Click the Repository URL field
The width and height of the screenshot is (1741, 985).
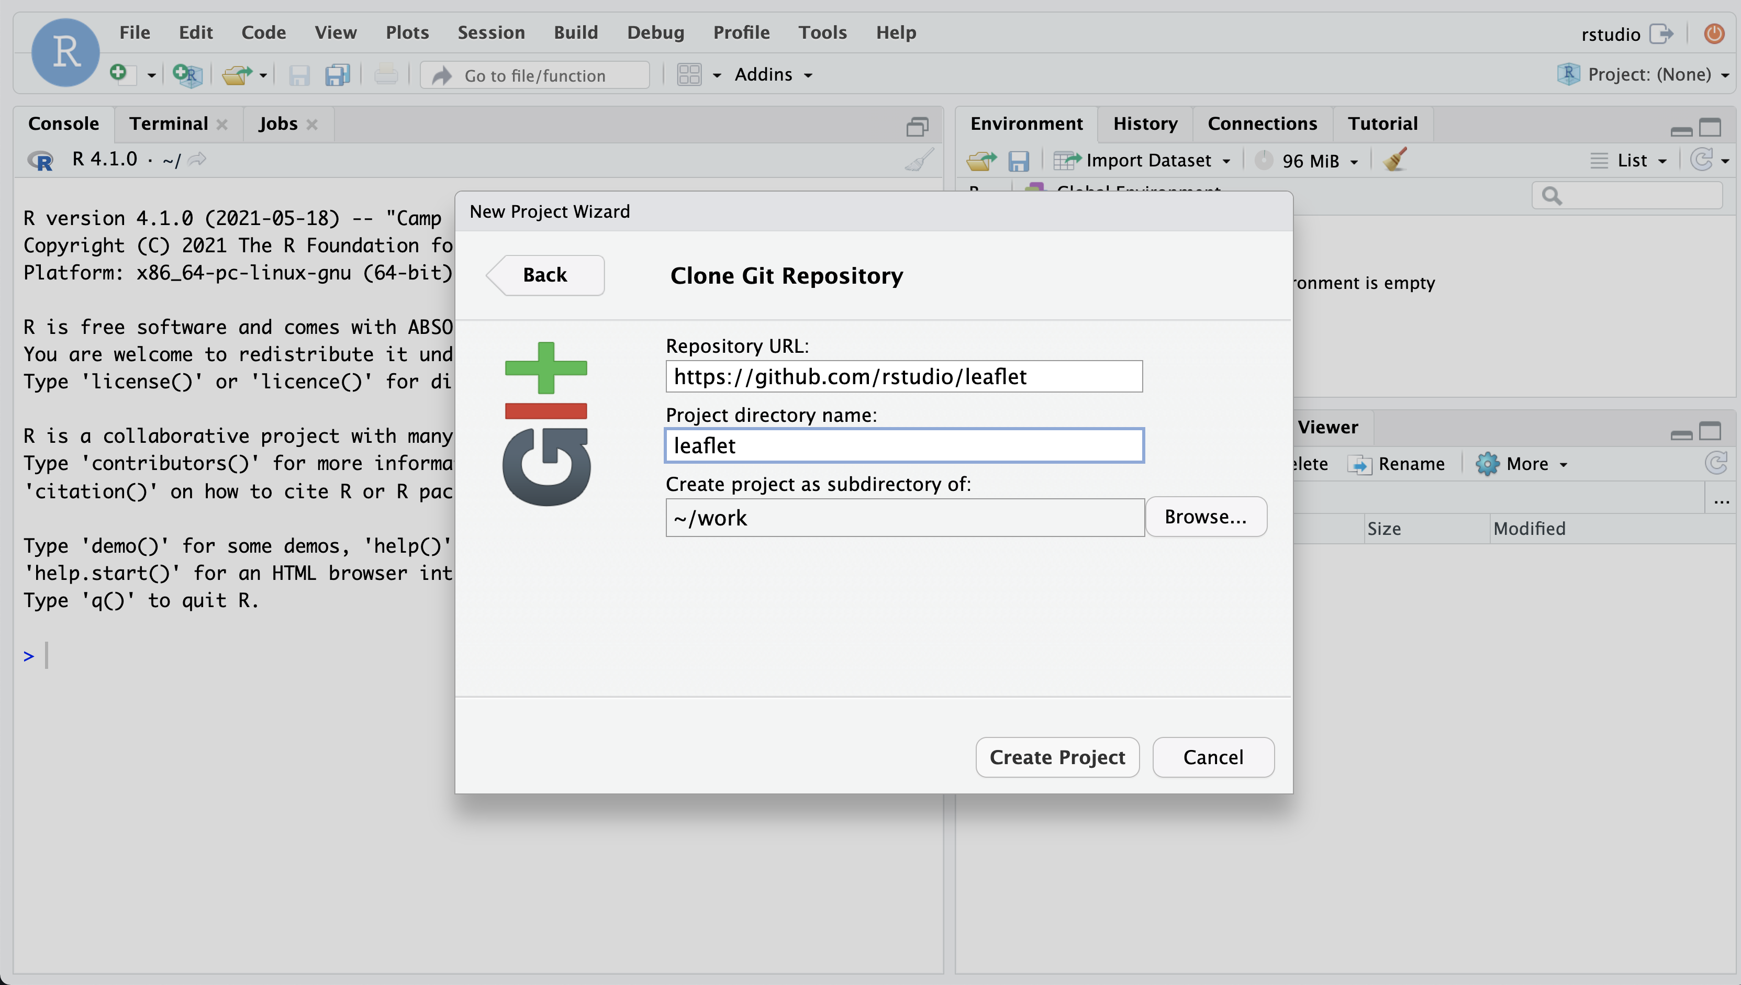click(x=905, y=377)
